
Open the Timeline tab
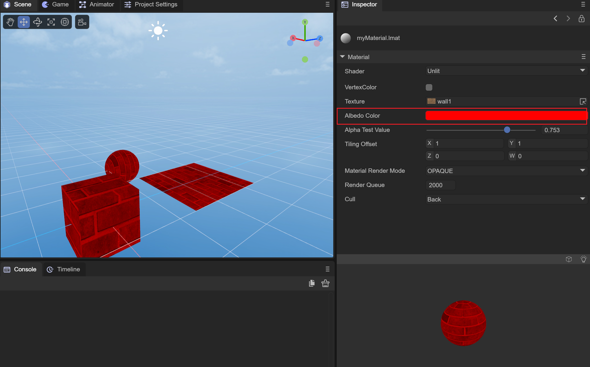coord(64,269)
